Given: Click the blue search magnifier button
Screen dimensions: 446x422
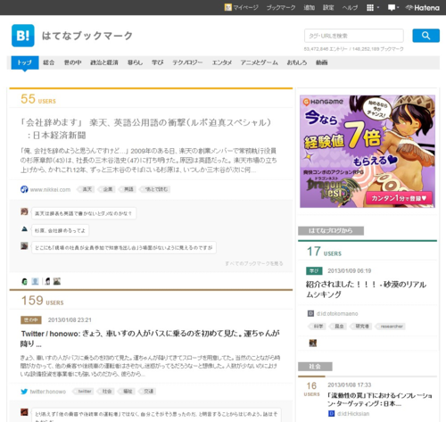Looking at the screenshot, I should 425,36.
